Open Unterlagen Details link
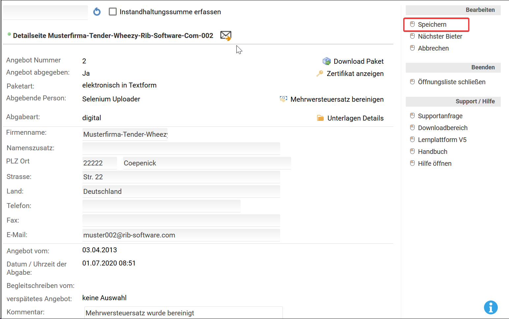Screen dimensions: 509x319 click(355, 118)
